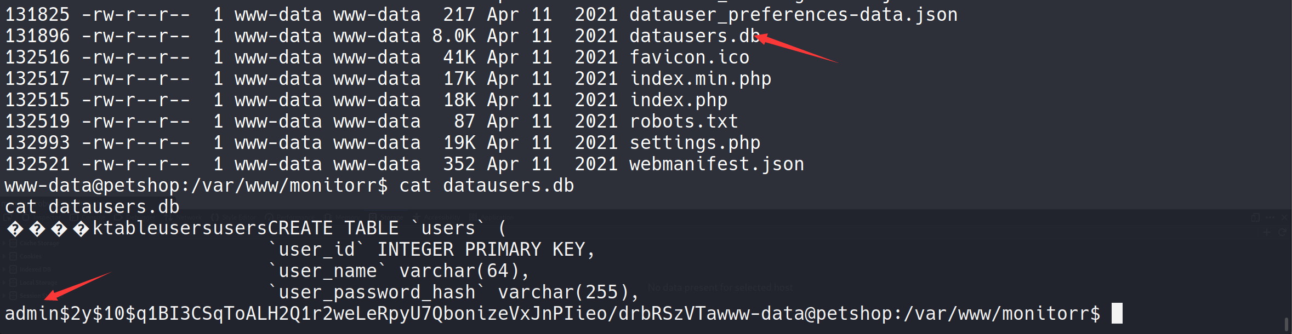The height and width of the screenshot is (334, 1292).
Task: Expand the Indexed DB tree arrow
Action: [4, 269]
